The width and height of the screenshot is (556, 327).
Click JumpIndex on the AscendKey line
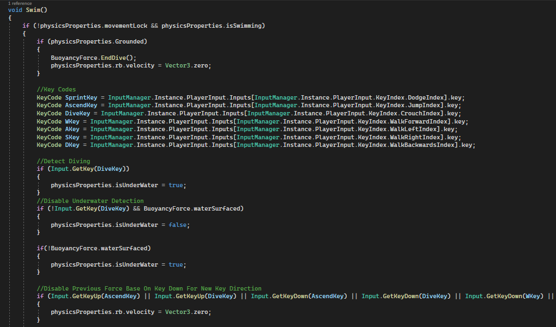click(424, 106)
